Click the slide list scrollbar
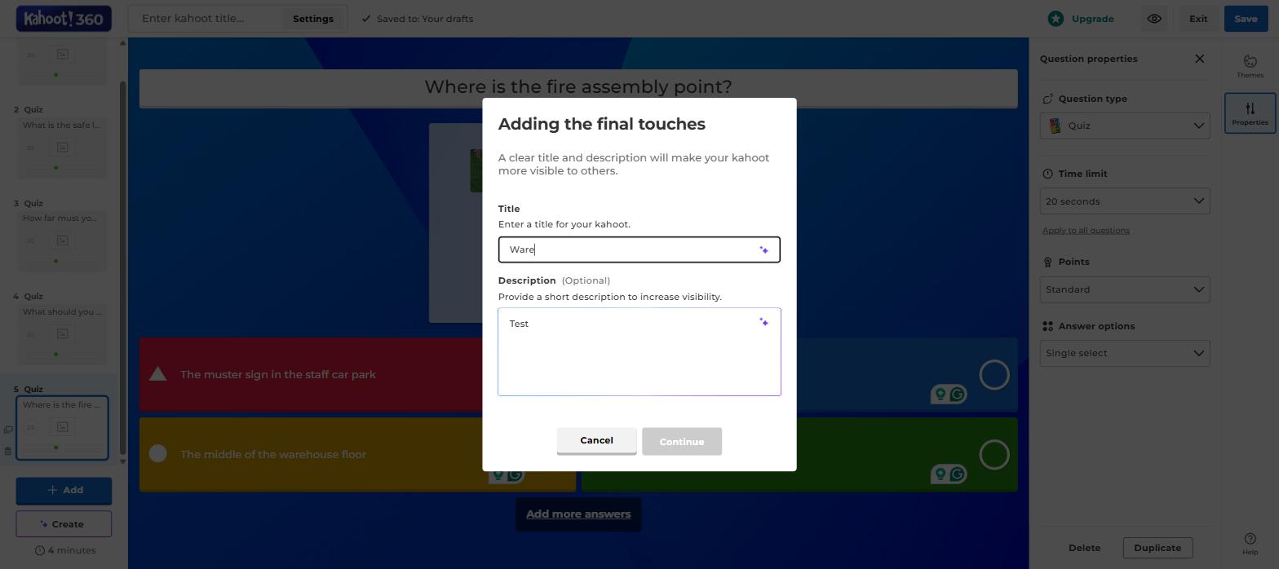1279x569 pixels. pos(123,267)
